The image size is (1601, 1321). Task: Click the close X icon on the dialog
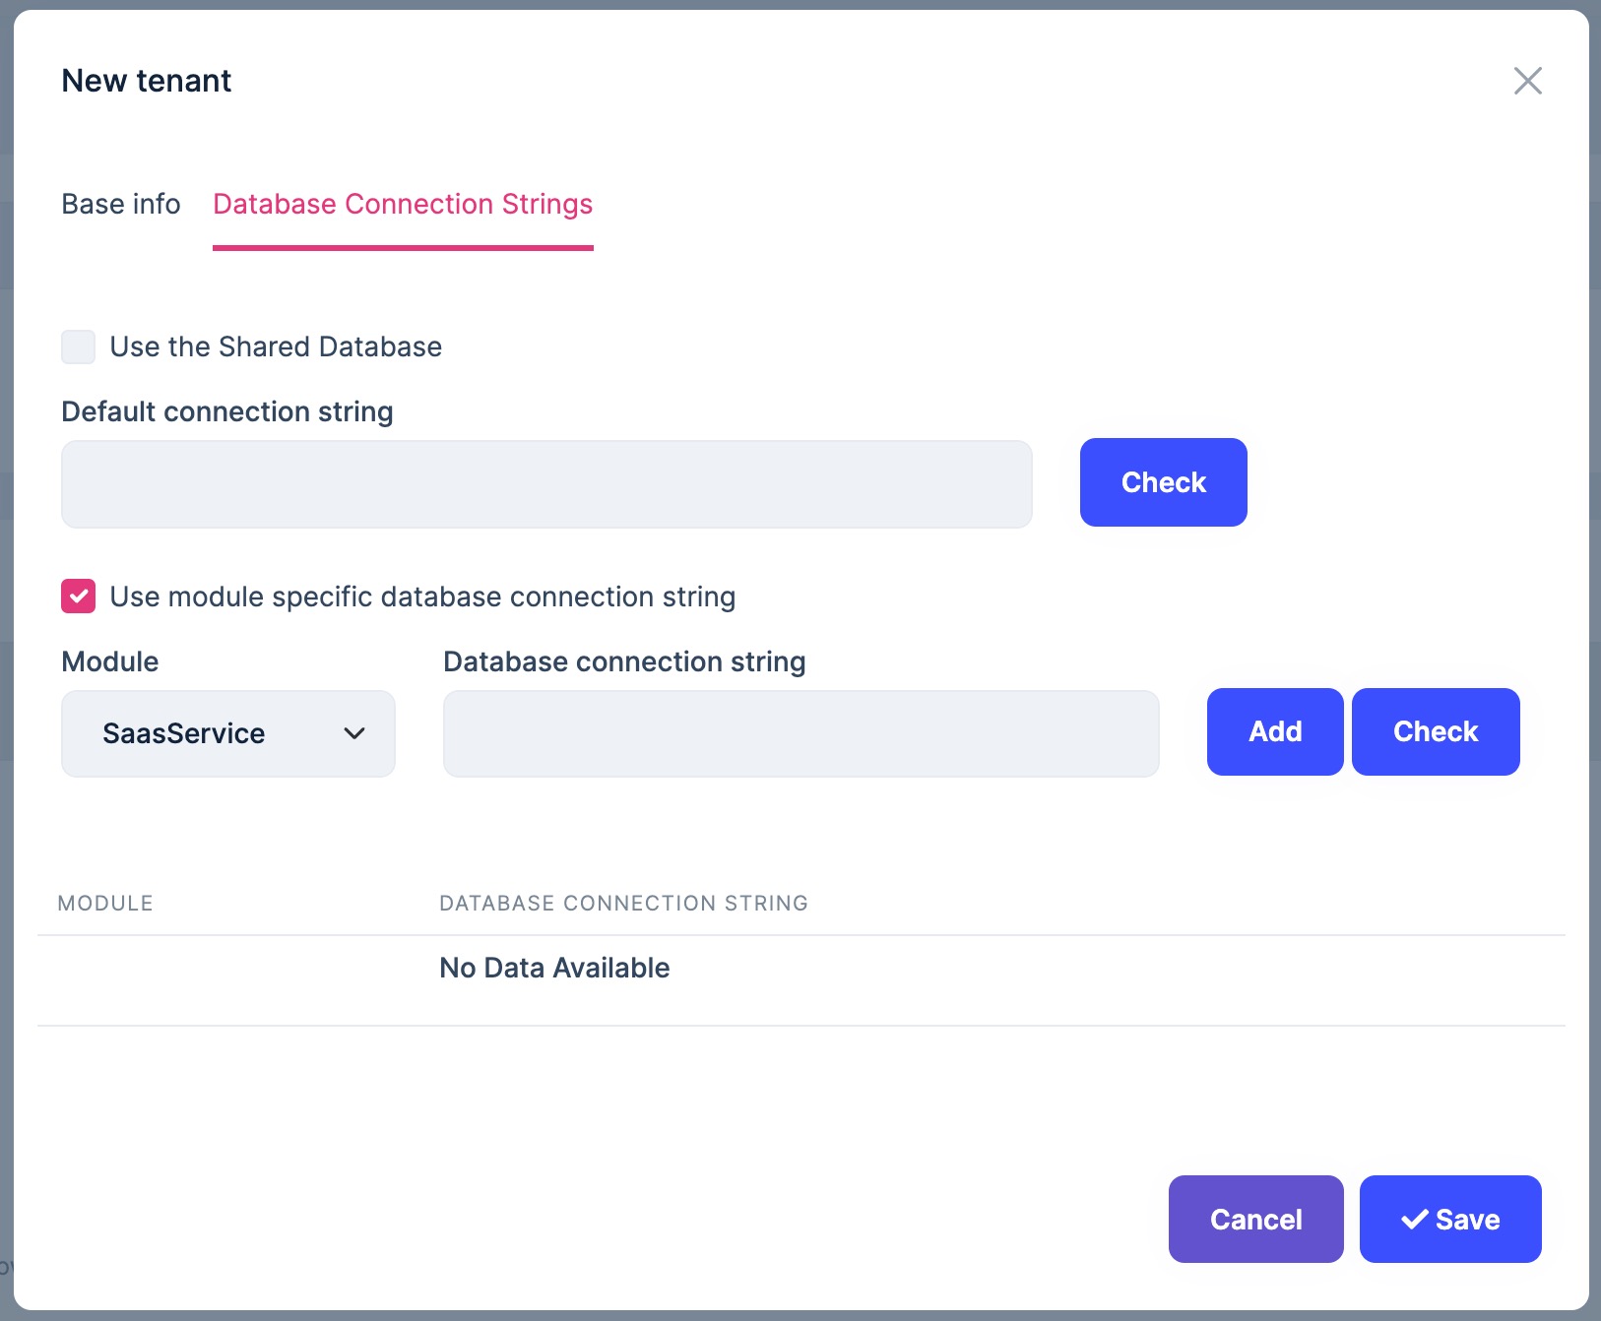[1528, 81]
